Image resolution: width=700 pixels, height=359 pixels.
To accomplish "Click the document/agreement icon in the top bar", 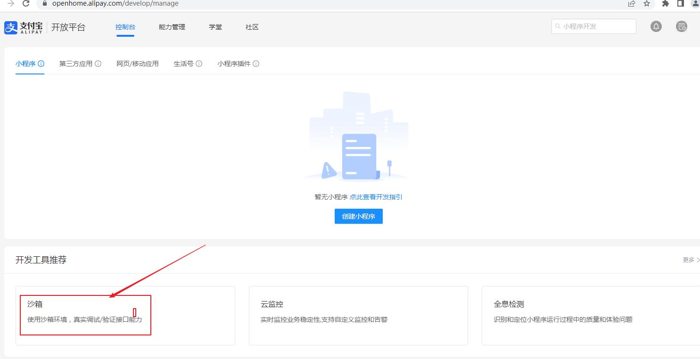I will pyautogui.click(x=681, y=26).
